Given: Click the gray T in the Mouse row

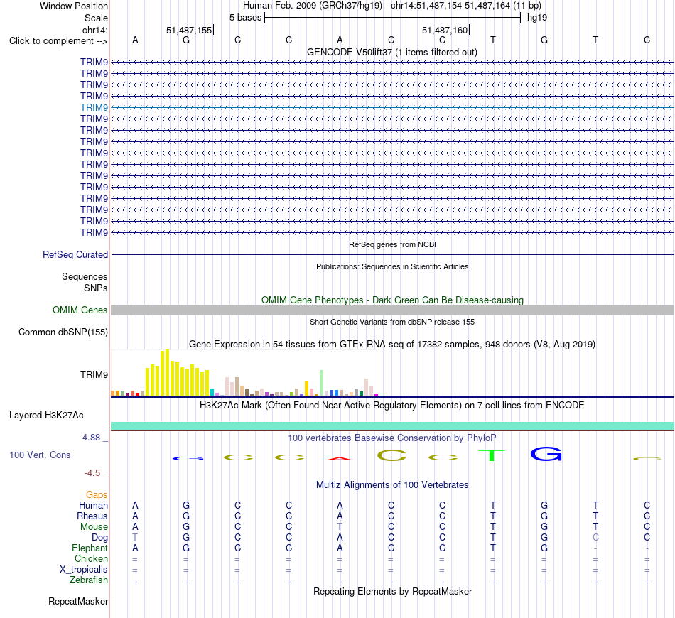Looking at the screenshot, I should 340,527.
